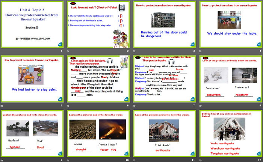Screen dimensions: 263x162
Task: Click the animation star icon under slide 8
Action: 200,106
